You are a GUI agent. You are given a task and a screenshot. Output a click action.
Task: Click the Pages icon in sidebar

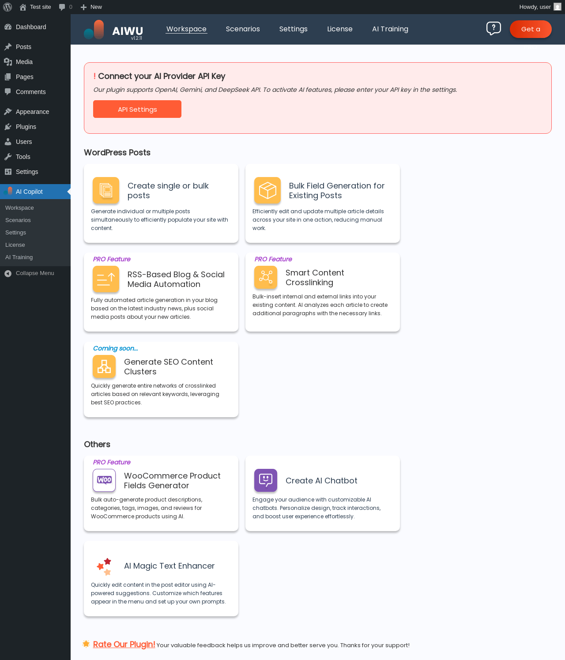pyautogui.click(x=8, y=77)
